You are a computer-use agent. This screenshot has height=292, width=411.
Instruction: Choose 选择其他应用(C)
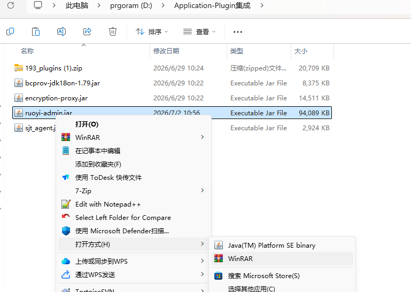click(x=282, y=289)
